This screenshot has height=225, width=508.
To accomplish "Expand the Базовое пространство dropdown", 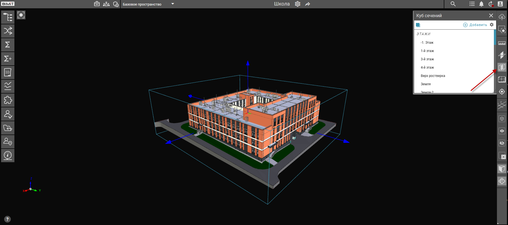I will pos(173,4).
